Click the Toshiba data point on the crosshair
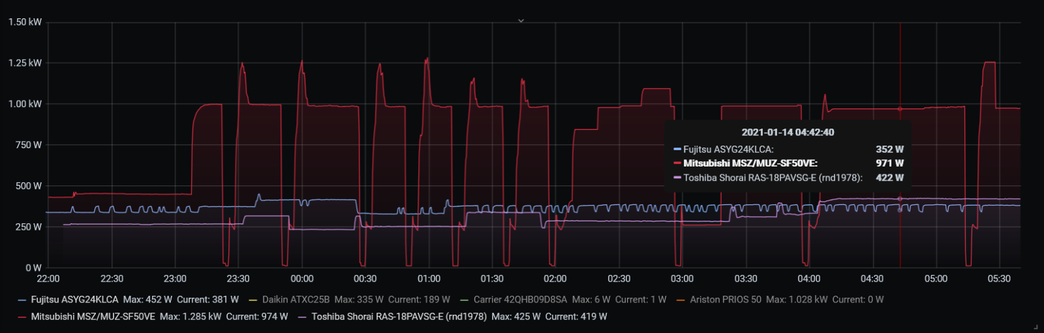 [900, 198]
